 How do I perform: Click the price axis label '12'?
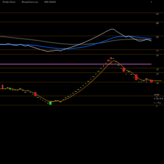157,74
